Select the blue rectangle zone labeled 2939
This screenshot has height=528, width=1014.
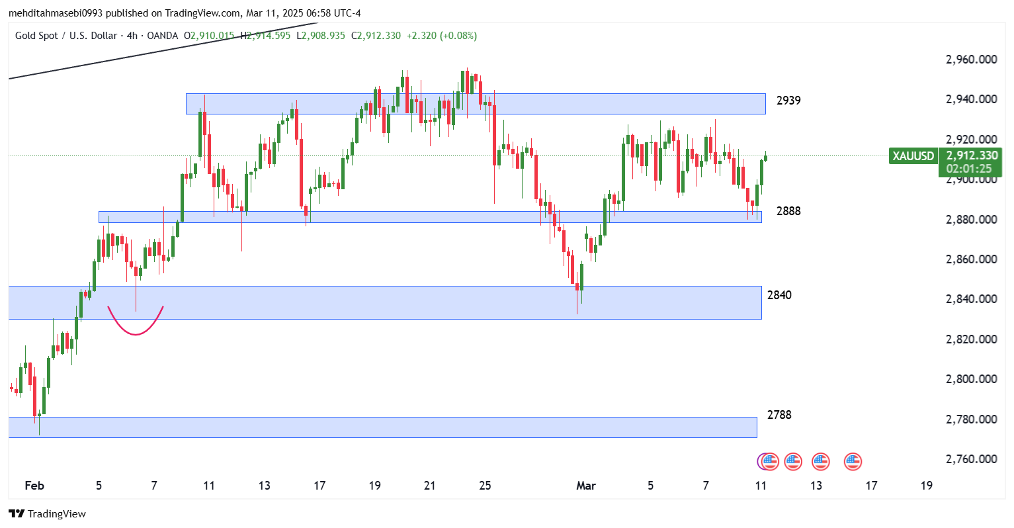pyautogui.click(x=476, y=104)
